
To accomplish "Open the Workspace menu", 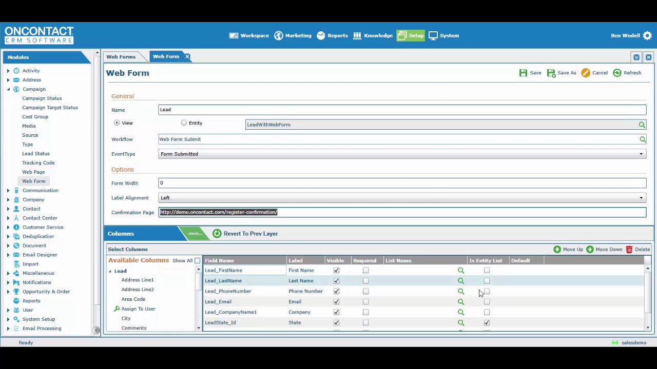I will pyautogui.click(x=249, y=35).
